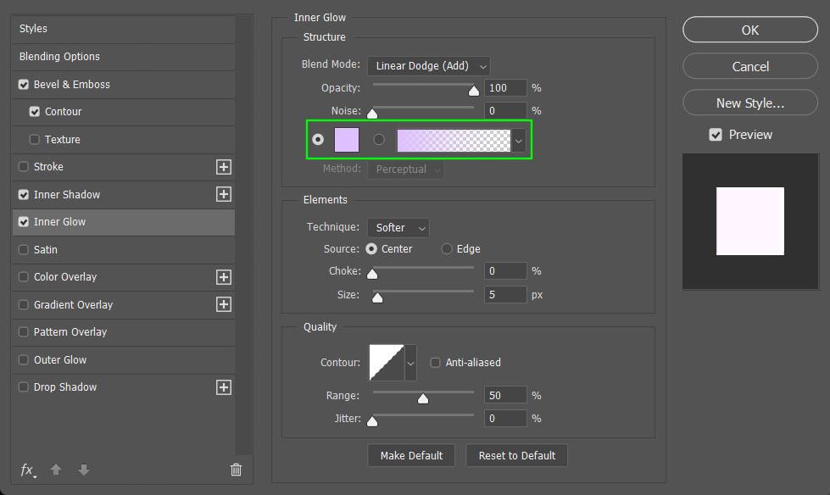Click the New Style... button
The image size is (830, 495).
coord(750,103)
